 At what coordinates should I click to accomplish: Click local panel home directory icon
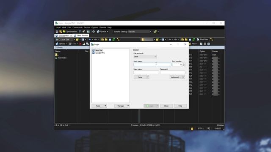pyautogui.click(x=110, y=39)
